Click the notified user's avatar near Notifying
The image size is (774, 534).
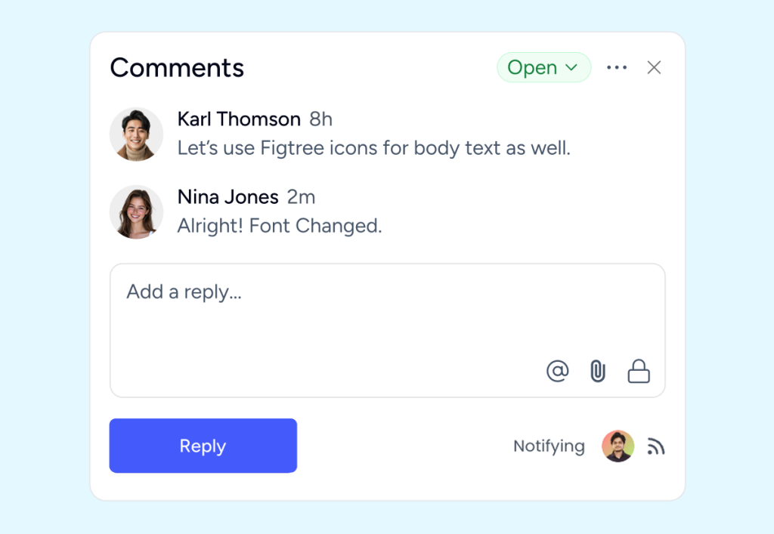click(618, 446)
